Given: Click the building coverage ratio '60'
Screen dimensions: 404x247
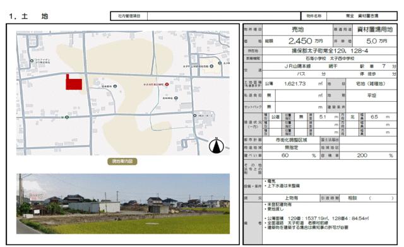Looking at the screenshot, I should coord(285,155).
